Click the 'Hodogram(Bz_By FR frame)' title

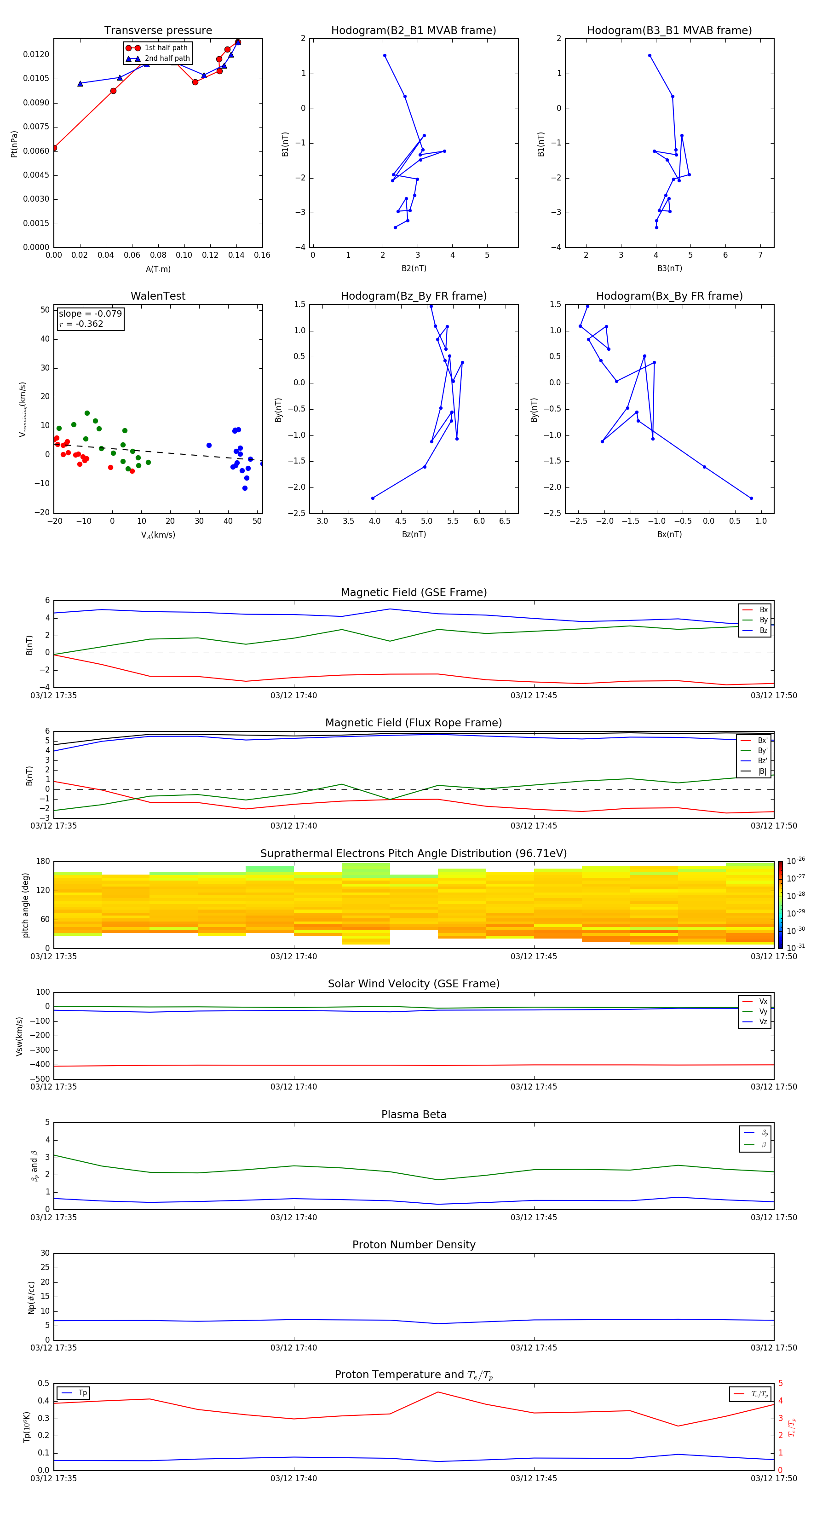point(414,296)
